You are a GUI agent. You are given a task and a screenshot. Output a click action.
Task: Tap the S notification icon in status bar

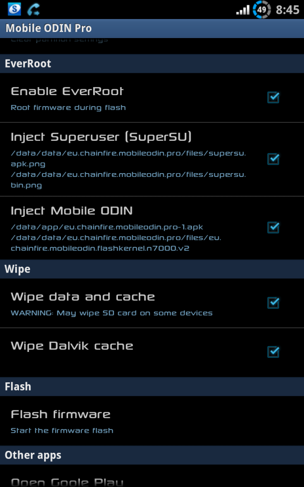[14, 9]
